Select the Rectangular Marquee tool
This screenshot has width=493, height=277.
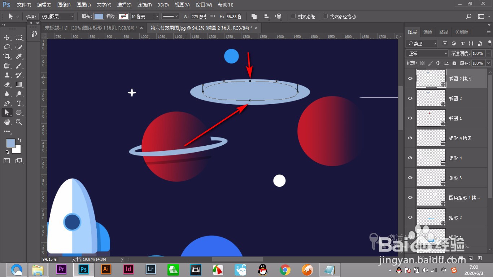coord(19,38)
